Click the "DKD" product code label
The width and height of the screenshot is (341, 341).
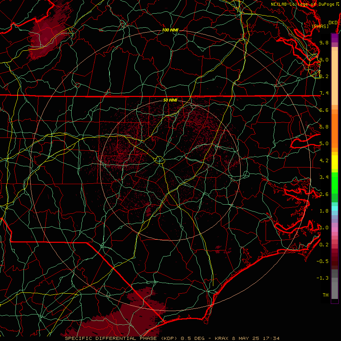tap(333, 23)
